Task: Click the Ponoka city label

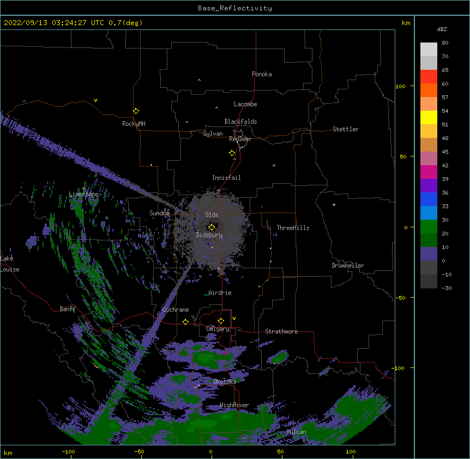Action: coord(262,74)
